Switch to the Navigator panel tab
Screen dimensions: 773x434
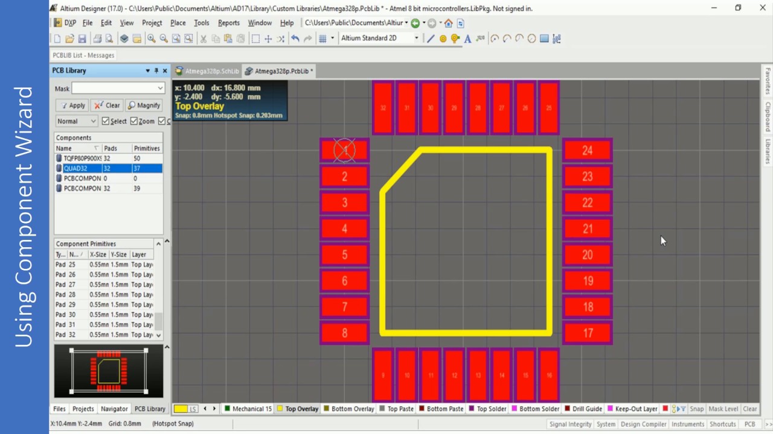(x=114, y=409)
